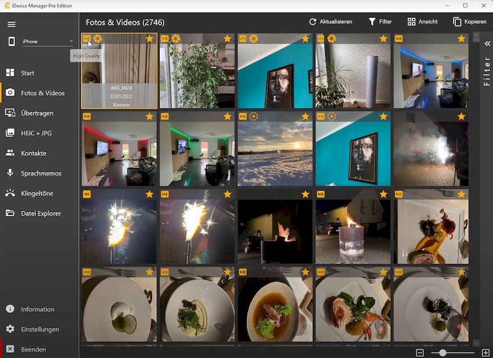493x358 pixels.
Task: Click HQ badge on fire barrel photo
Action: tap(321, 194)
